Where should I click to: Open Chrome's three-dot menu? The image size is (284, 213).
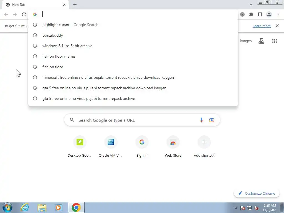[x=278, y=14]
